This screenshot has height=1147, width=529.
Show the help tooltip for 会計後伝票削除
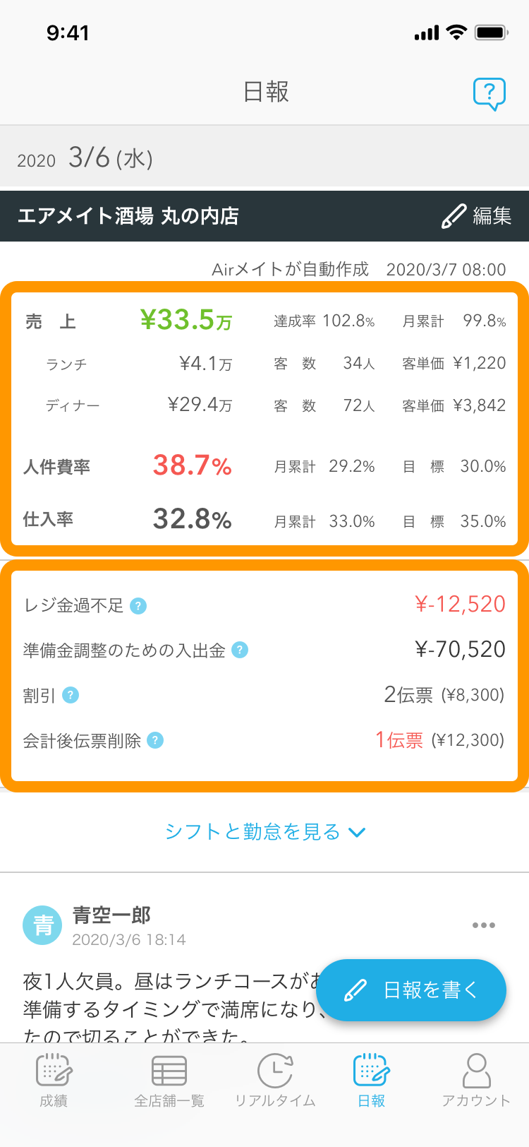tap(155, 740)
